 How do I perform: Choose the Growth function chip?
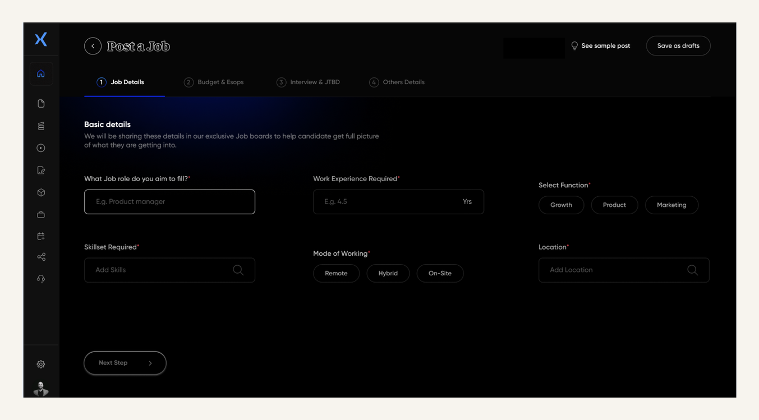pos(561,205)
